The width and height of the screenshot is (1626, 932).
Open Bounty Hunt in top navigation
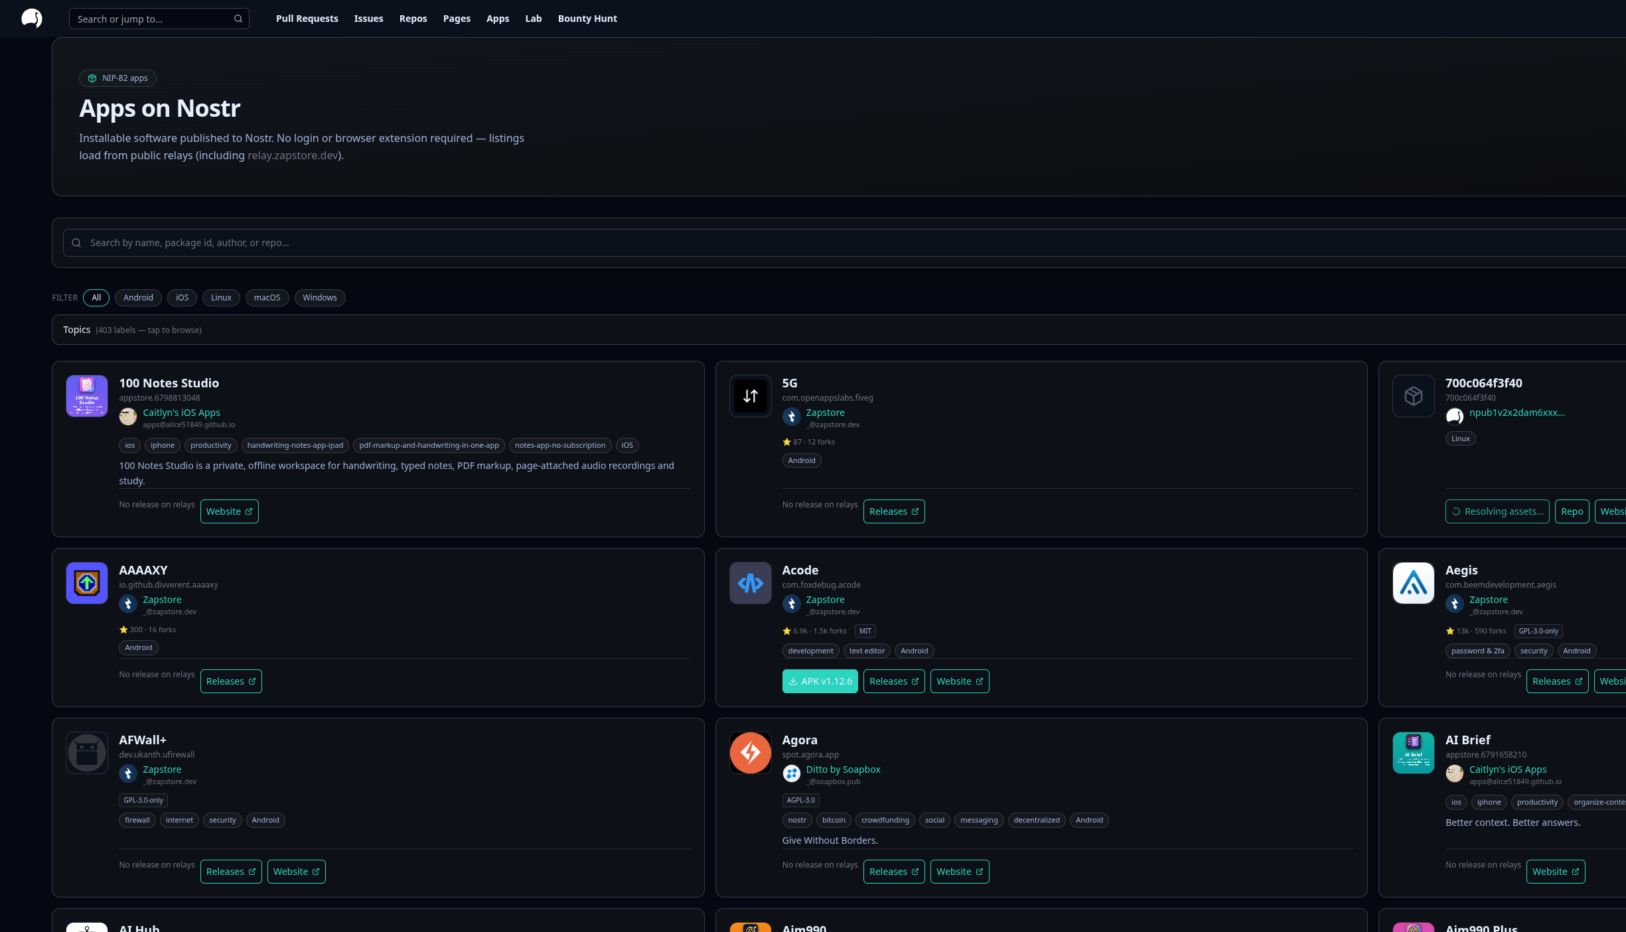587,19
